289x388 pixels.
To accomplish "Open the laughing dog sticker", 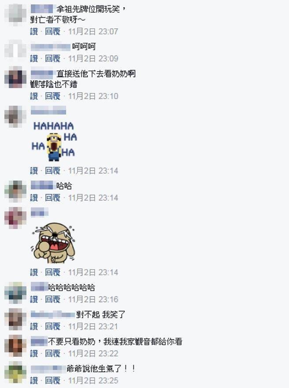I will 53,243.
